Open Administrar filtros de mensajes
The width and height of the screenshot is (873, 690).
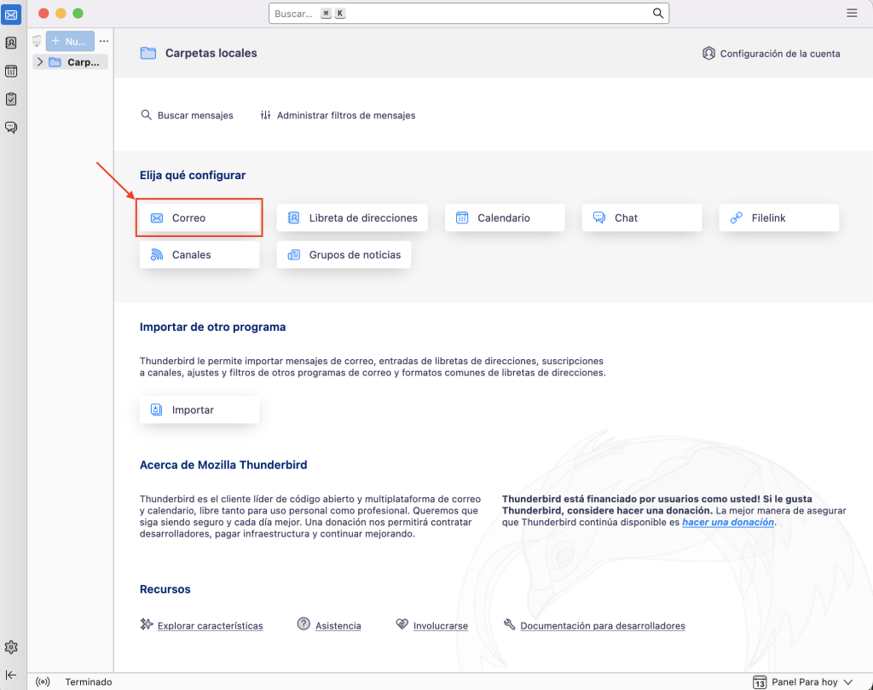[x=338, y=115]
